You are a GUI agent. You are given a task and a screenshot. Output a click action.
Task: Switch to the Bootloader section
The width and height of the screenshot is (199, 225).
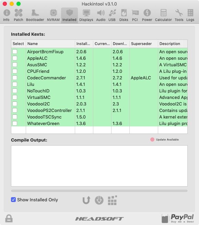point(35,15)
